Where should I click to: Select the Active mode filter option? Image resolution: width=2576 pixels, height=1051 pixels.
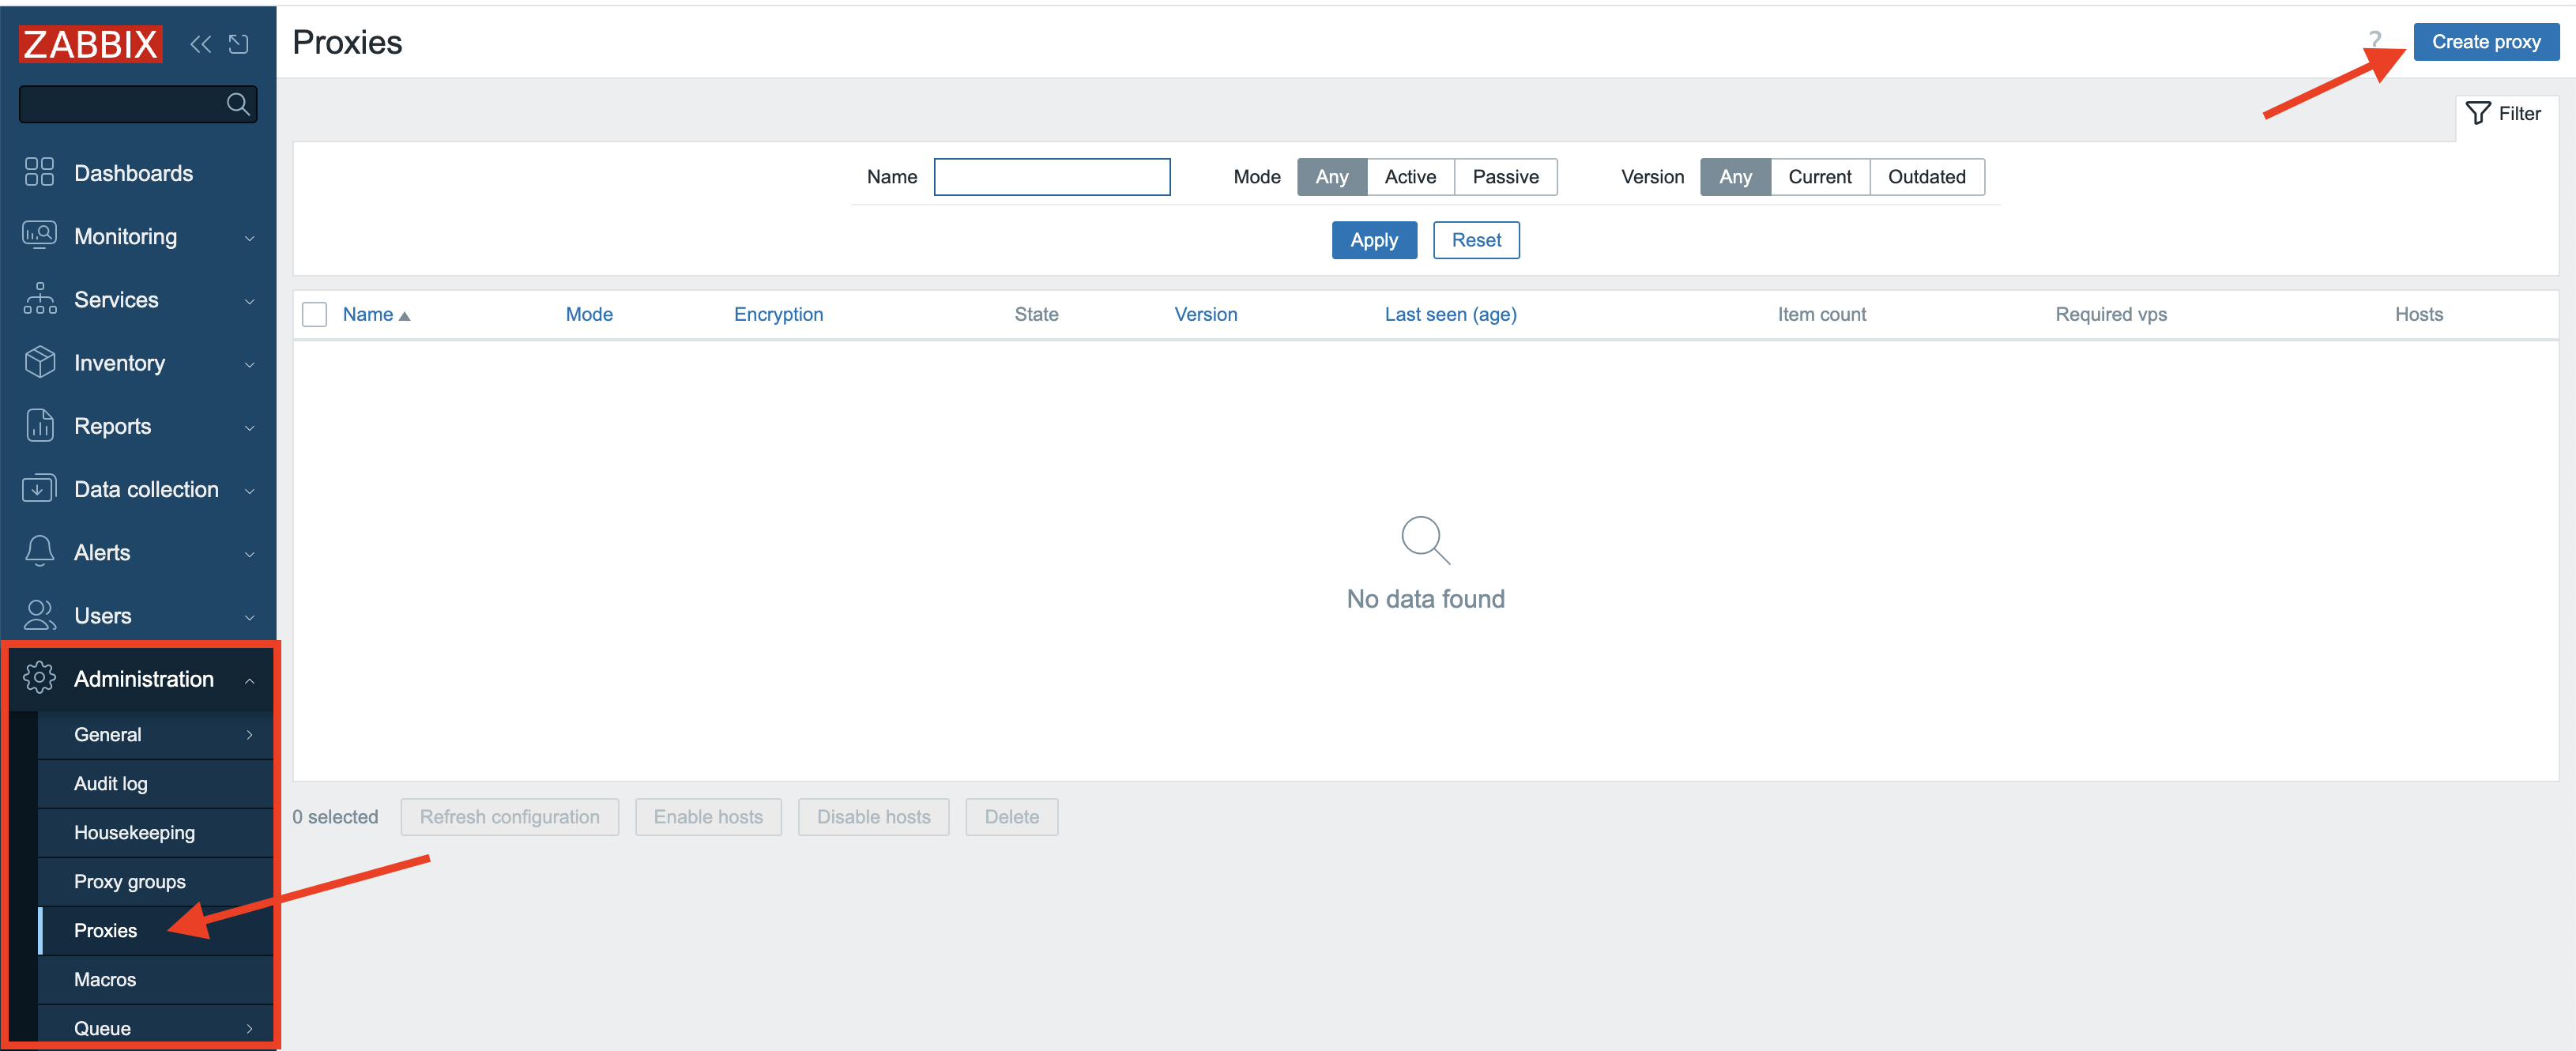1410,177
